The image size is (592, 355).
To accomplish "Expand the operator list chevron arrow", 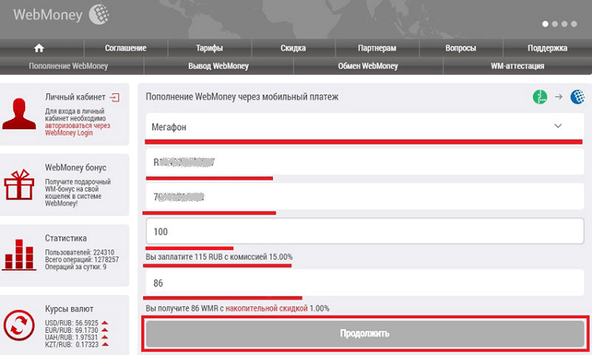I will (558, 126).
